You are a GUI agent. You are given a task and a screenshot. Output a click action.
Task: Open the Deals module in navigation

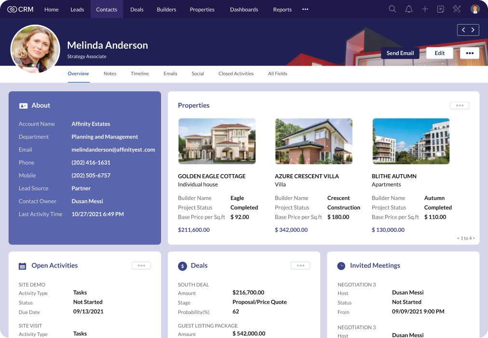(137, 10)
